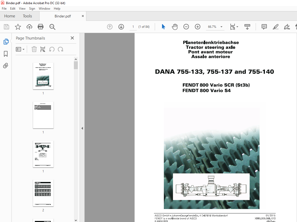Viewport: 297px width, 222px height.
Task: Click the 'Tractor steering axle' title line
Action: 211,47
